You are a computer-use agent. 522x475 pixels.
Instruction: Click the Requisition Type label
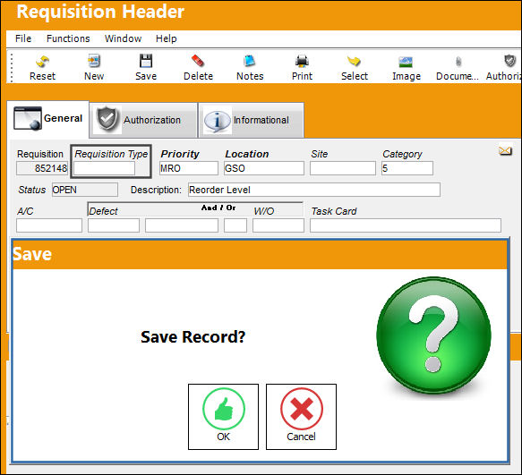(111, 154)
